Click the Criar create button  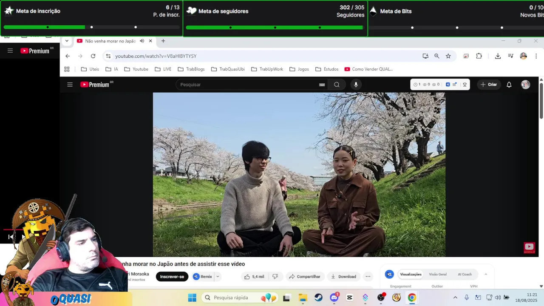point(488,85)
